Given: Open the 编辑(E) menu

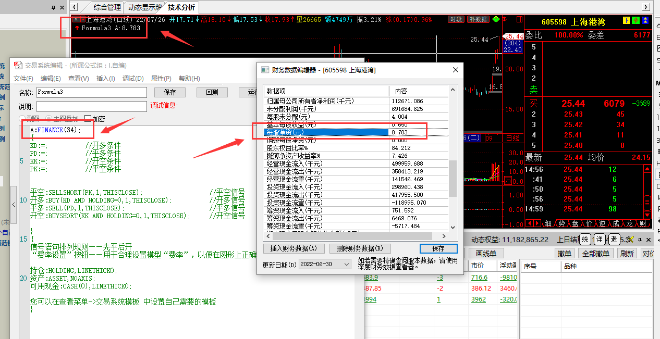Looking at the screenshot, I should 51,79.
